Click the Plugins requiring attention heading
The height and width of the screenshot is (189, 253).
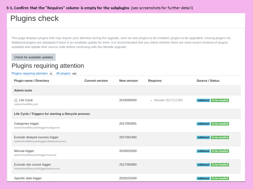point(48,66)
